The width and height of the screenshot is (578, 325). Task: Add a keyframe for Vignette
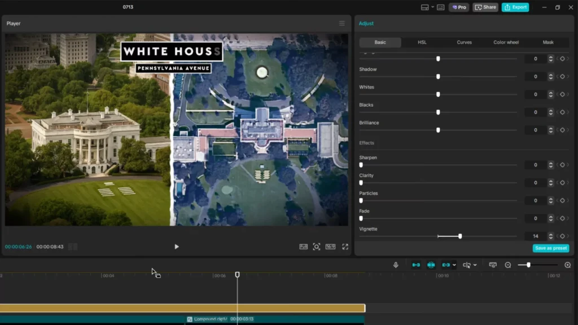[562, 236]
